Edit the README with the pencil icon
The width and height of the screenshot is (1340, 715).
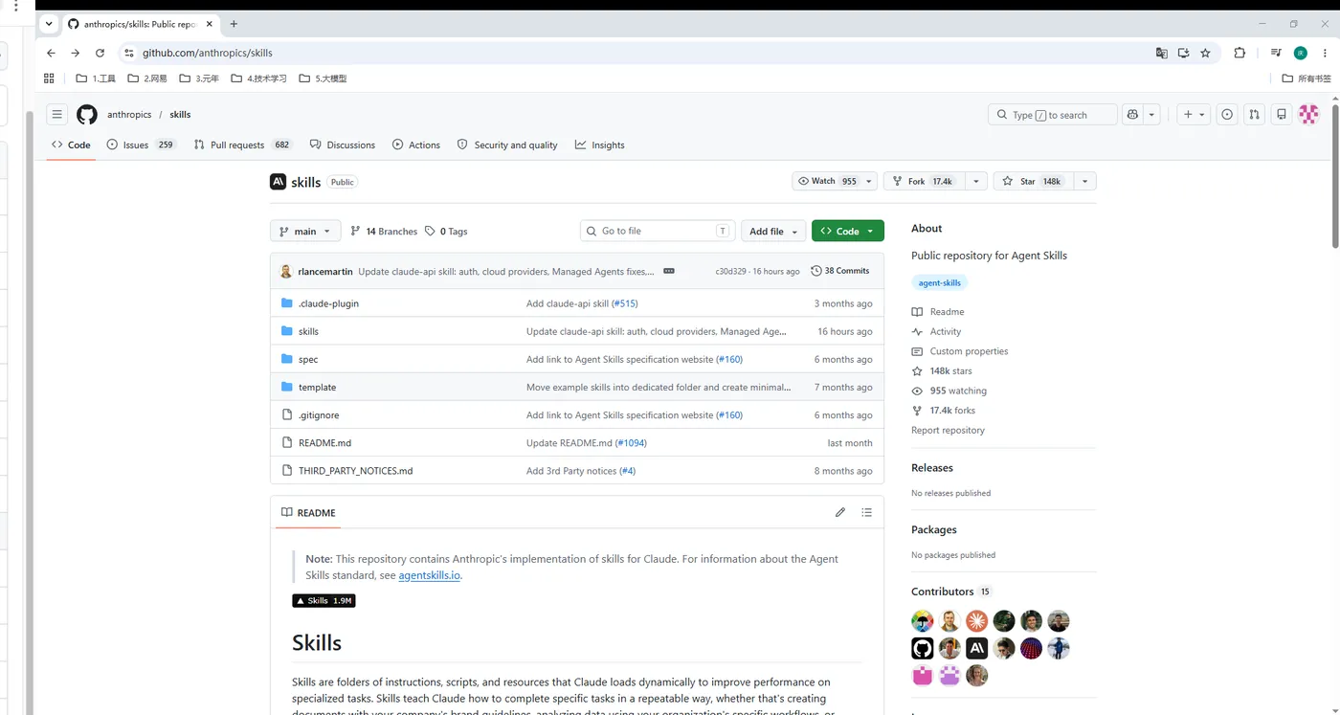(x=840, y=512)
